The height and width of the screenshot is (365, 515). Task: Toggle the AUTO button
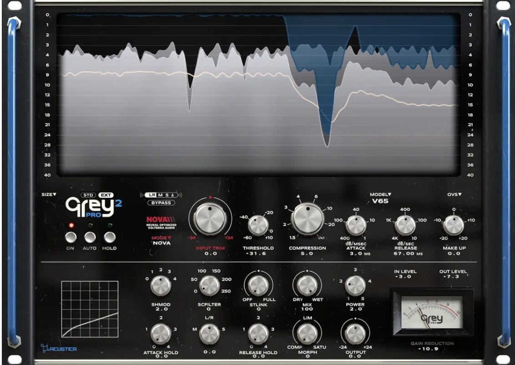90,237
